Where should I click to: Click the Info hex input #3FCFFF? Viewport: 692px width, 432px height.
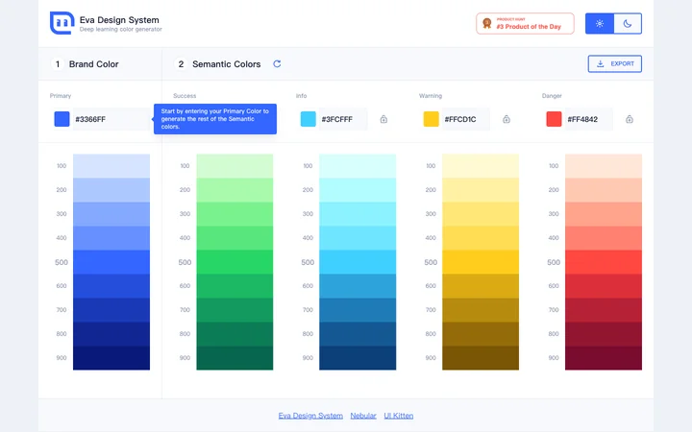[343, 119]
